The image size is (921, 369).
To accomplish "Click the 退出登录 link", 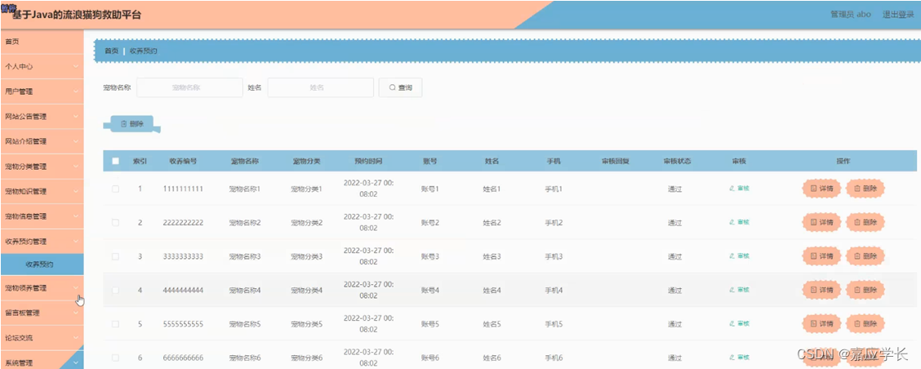I will pos(898,15).
